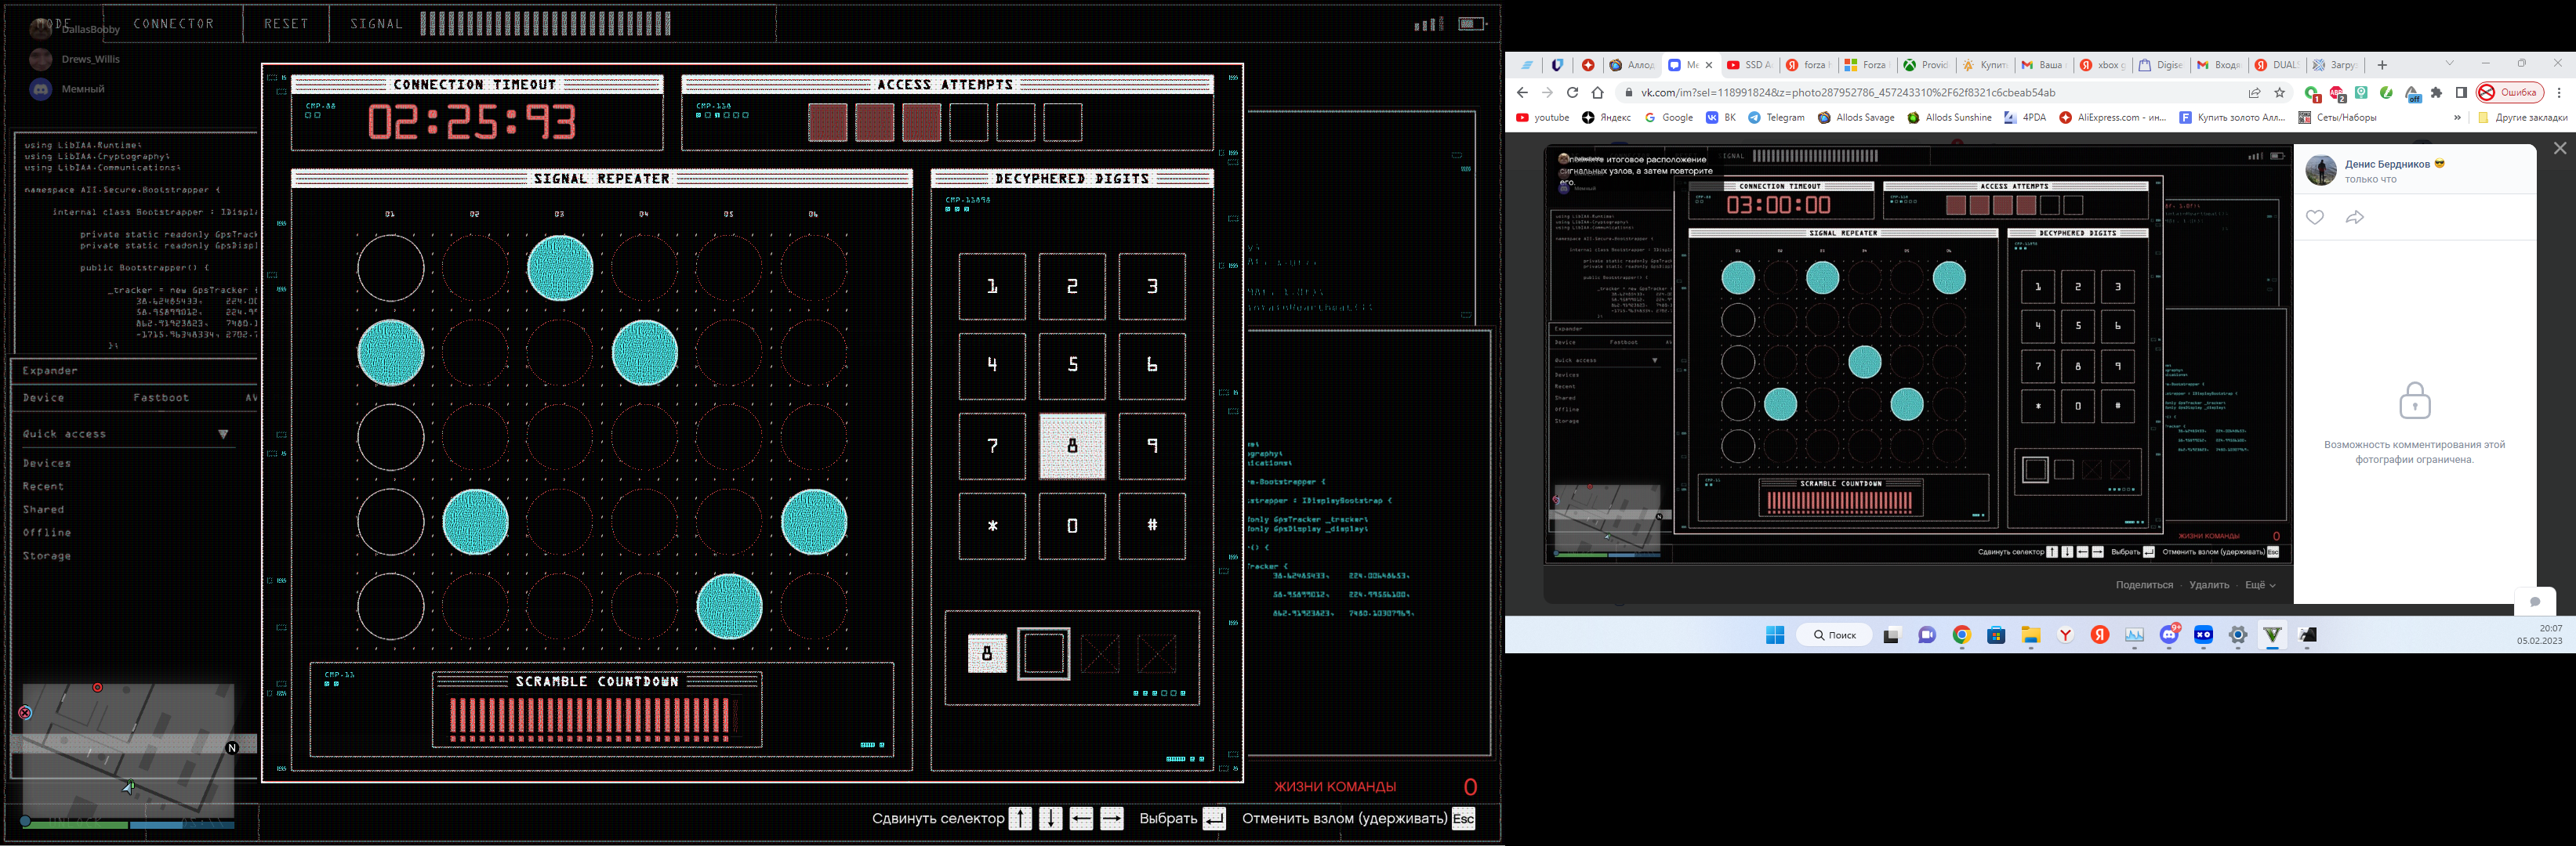This screenshot has width=2576, height=846.
Task: Go to Chrome home page icon
Action: (x=1598, y=93)
